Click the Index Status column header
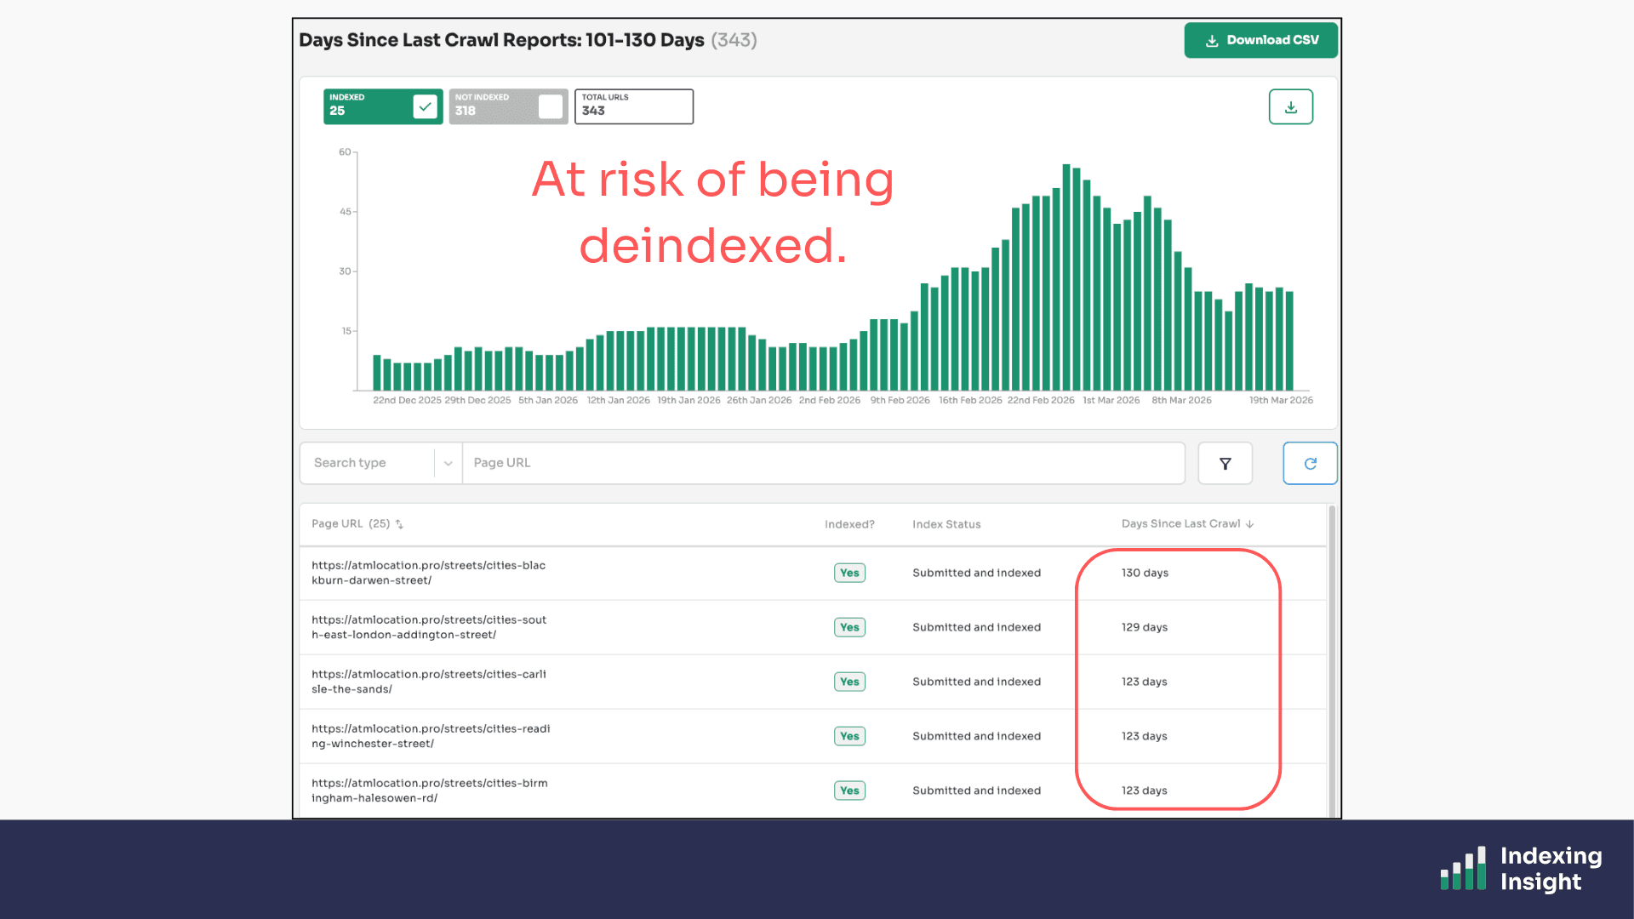Image resolution: width=1634 pixels, height=919 pixels. [946, 524]
